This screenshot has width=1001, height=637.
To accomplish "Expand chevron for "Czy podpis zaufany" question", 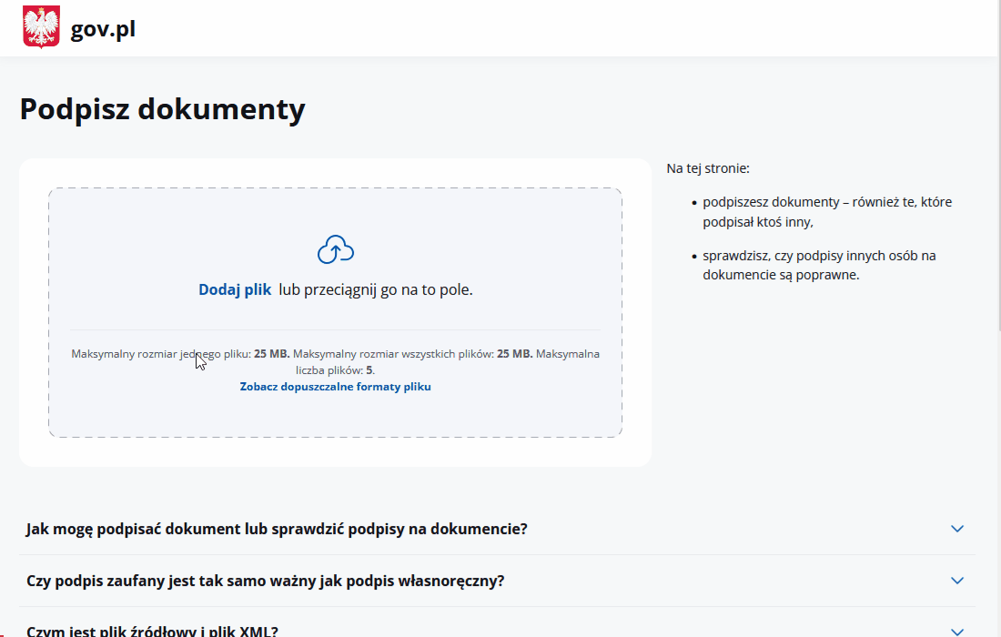I will point(956,581).
